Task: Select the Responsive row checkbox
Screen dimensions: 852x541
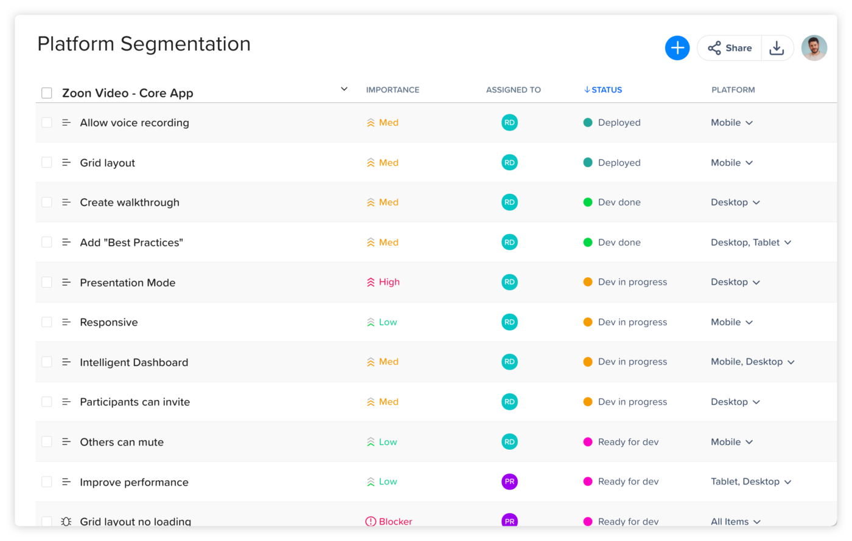Action: (47, 322)
